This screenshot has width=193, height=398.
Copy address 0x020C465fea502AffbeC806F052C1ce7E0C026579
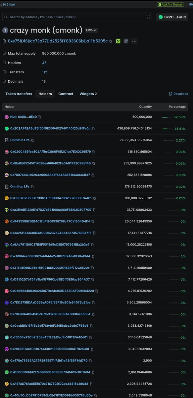point(94,152)
